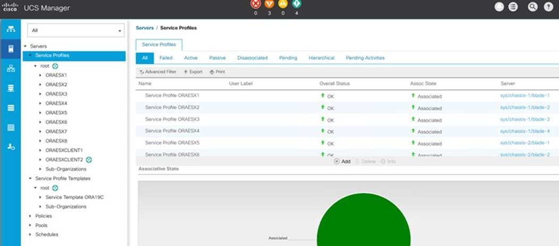Image resolution: width=559 pixels, height=246 pixels.
Task: Click the badge next to Service Profiles root
Action: point(55,66)
